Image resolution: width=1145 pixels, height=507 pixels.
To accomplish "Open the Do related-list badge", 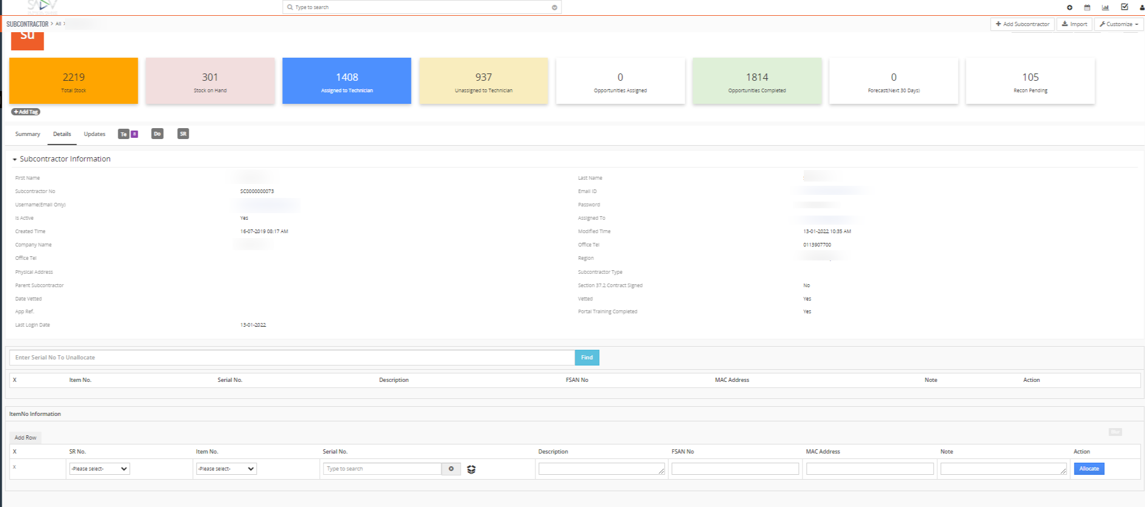I will (x=157, y=134).
